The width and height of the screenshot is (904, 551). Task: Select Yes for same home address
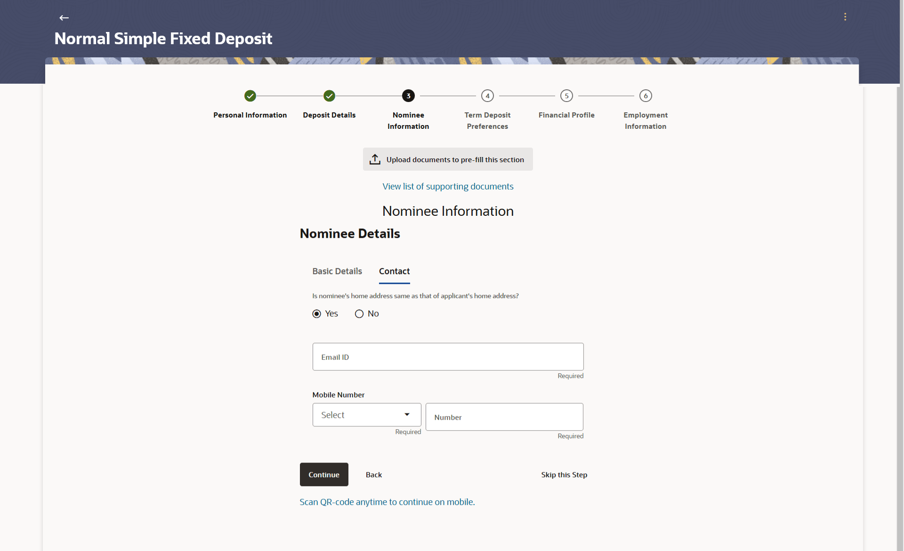coord(317,314)
